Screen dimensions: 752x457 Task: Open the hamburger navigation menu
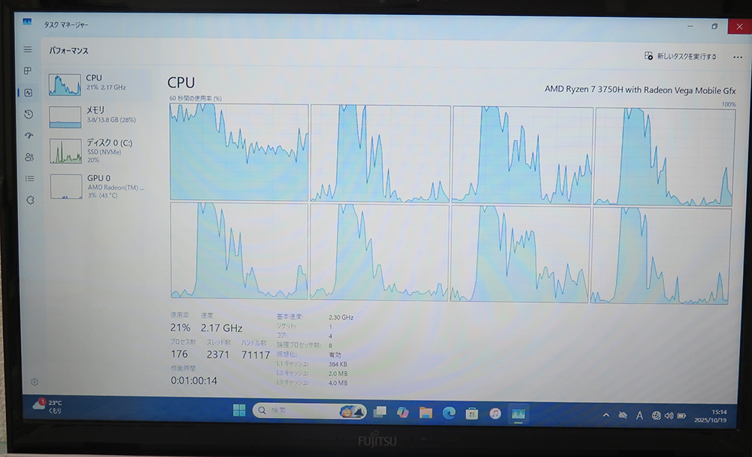click(28, 50)
